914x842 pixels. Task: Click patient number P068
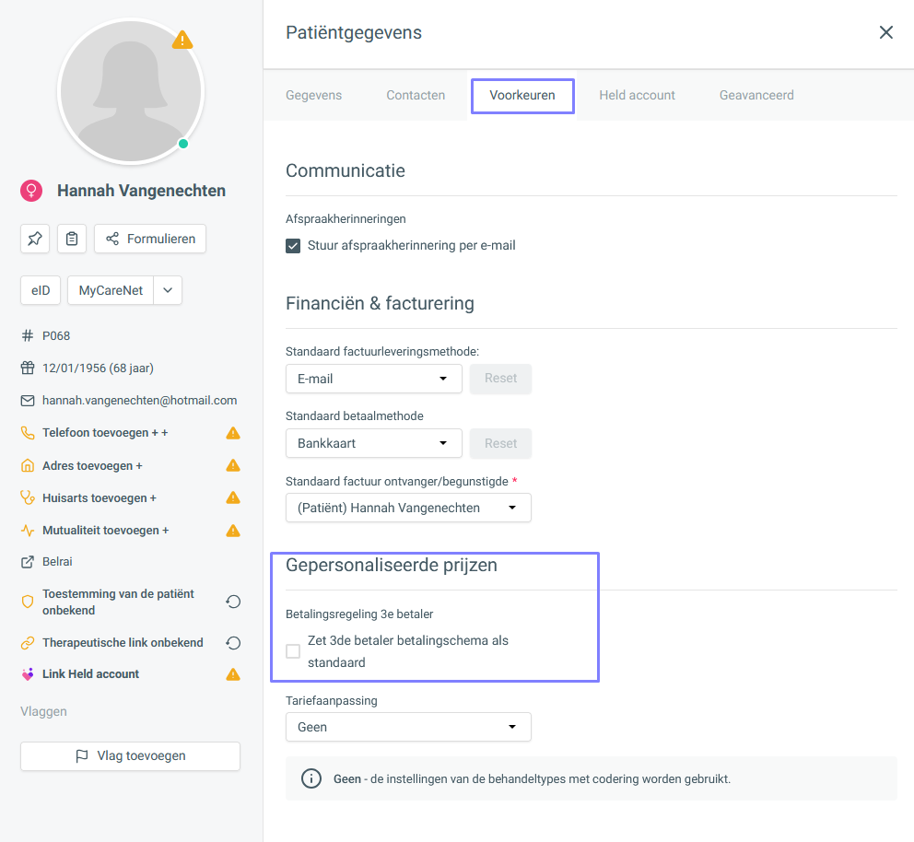[56, 335]
